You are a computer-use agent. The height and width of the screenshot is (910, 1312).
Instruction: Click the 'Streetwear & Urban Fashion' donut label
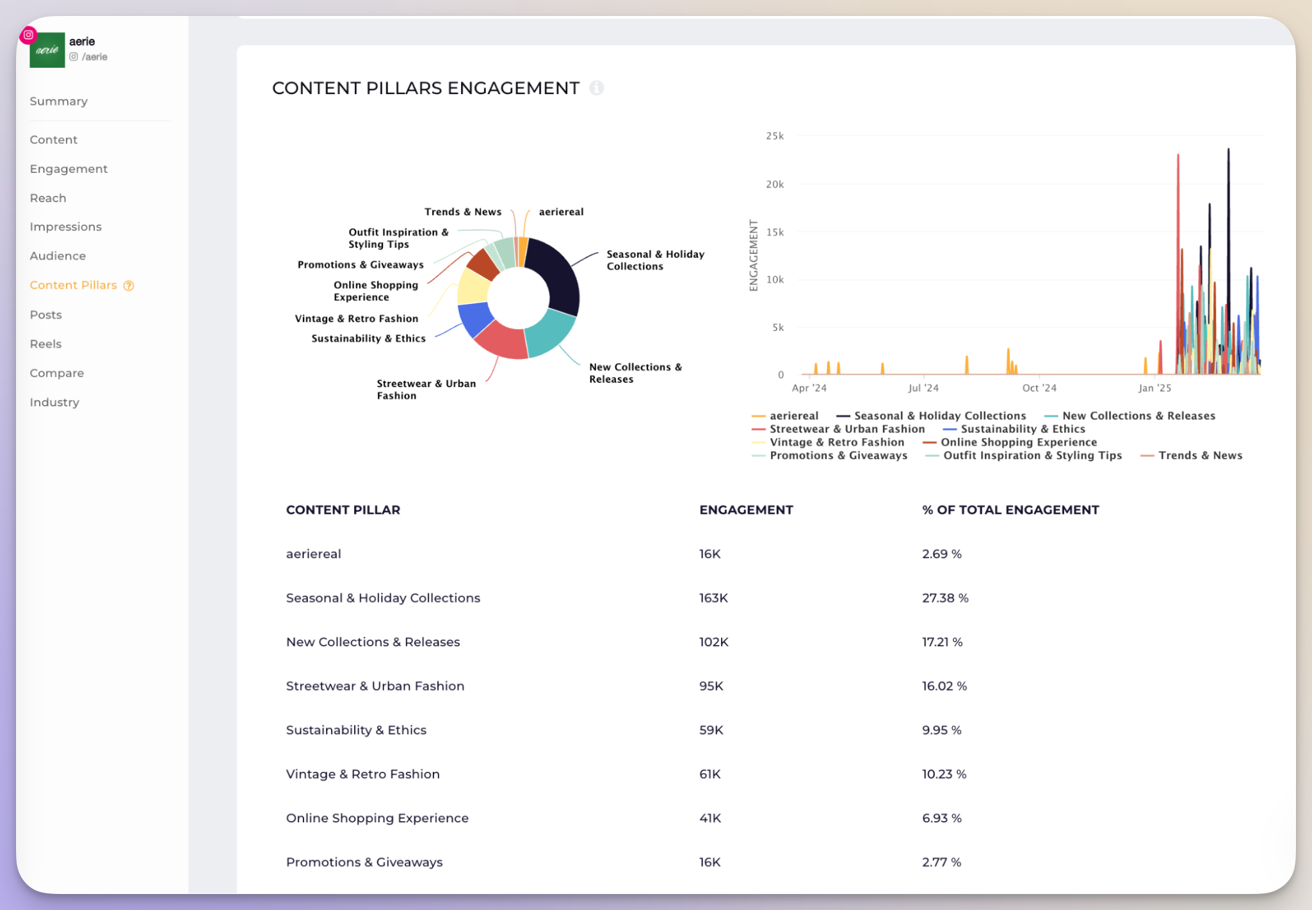point(426,390)
